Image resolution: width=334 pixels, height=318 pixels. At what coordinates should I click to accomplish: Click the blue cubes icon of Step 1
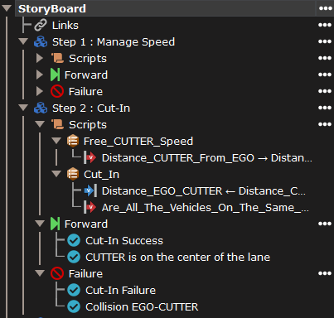tap(41, 42)
